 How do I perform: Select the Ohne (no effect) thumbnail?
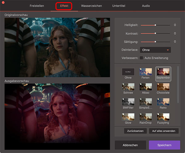(128, 72)
